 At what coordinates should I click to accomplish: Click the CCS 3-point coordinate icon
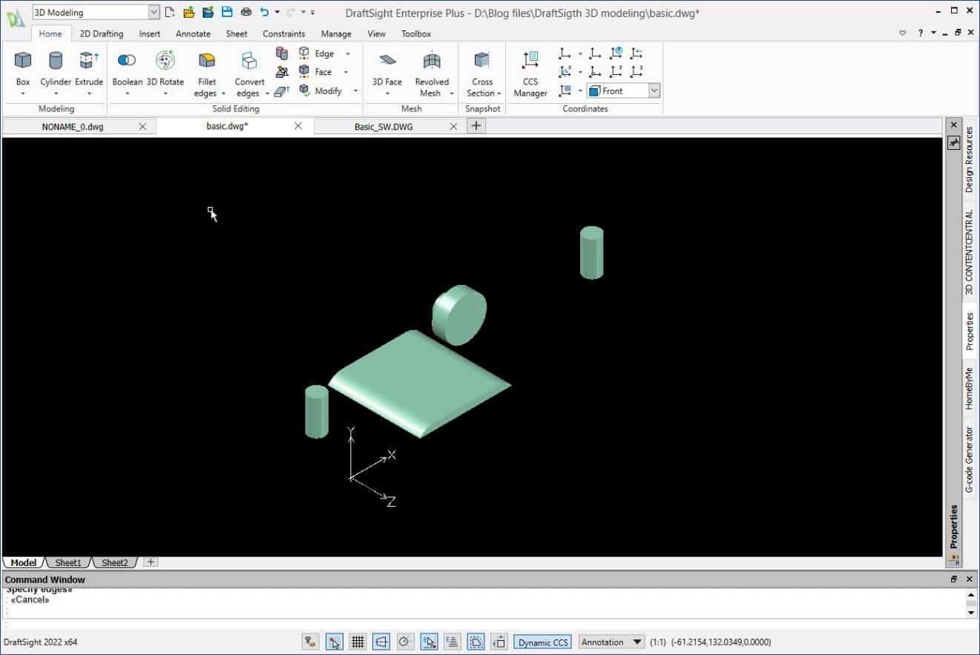637,71
